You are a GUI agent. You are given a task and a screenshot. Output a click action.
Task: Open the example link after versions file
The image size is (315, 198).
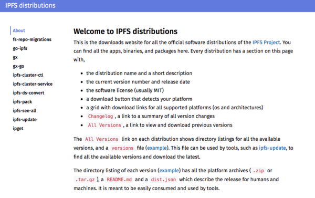157,148
